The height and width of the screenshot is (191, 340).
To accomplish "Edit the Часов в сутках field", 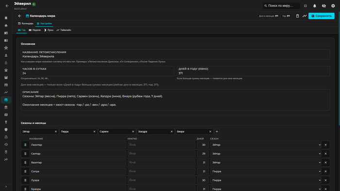I will pos(97,71).
